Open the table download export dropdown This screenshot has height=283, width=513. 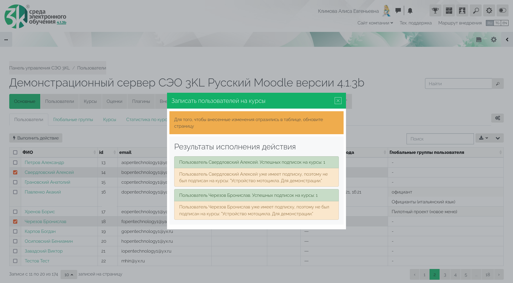coord(483,138)
